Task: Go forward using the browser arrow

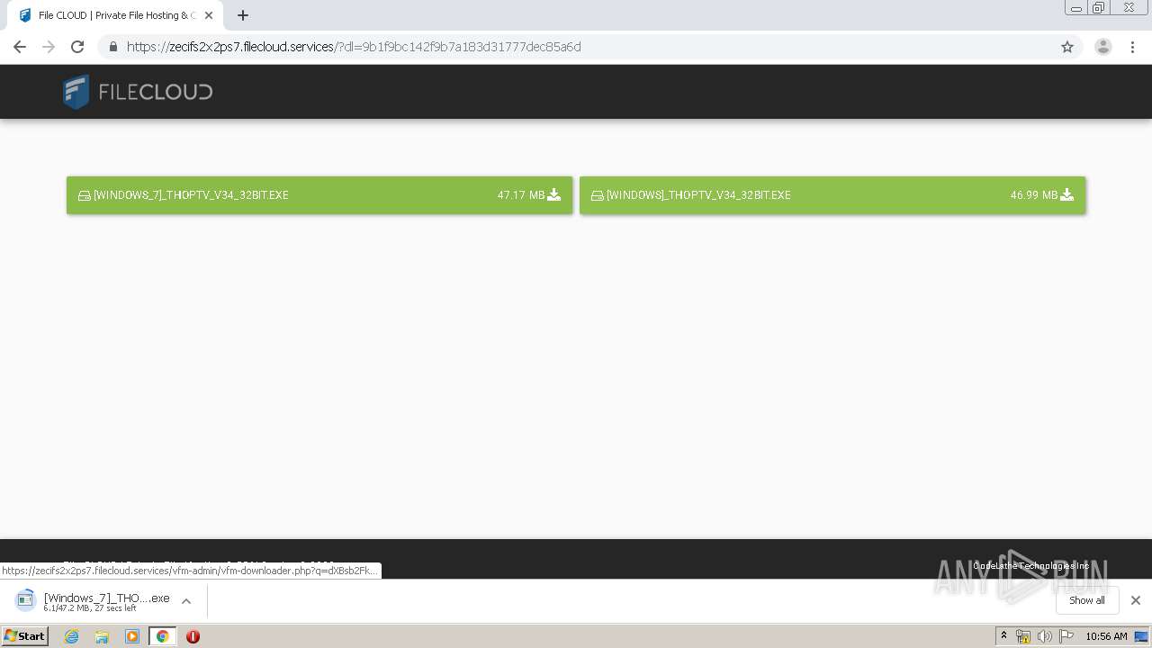Action: point(49,47)
